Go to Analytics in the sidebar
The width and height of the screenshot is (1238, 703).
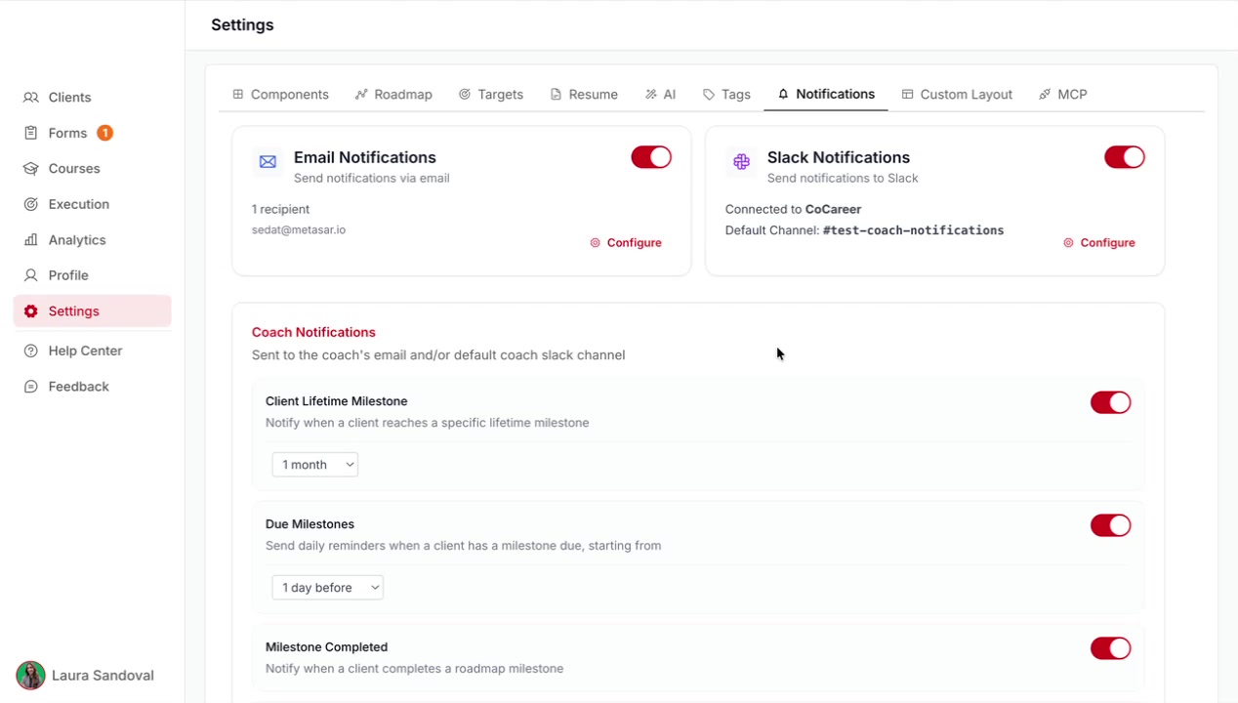(x=92, y=240)
